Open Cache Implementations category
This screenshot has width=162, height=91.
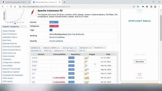pyautogui.click(x=12, y=50)
